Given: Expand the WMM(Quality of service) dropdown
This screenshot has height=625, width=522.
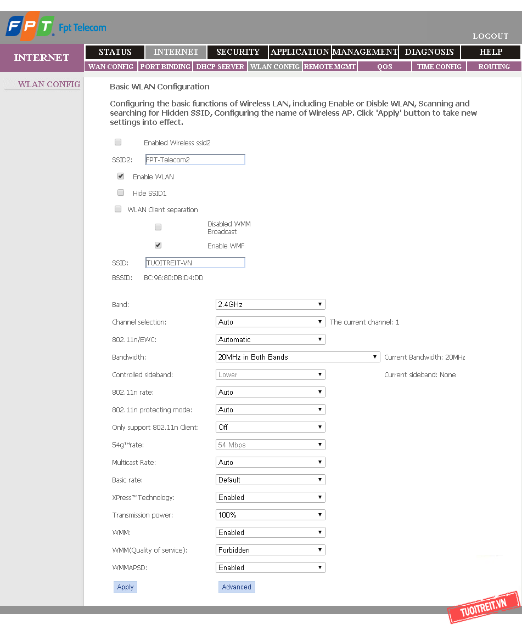Looking at the screenshot, I should click(270, 550).
